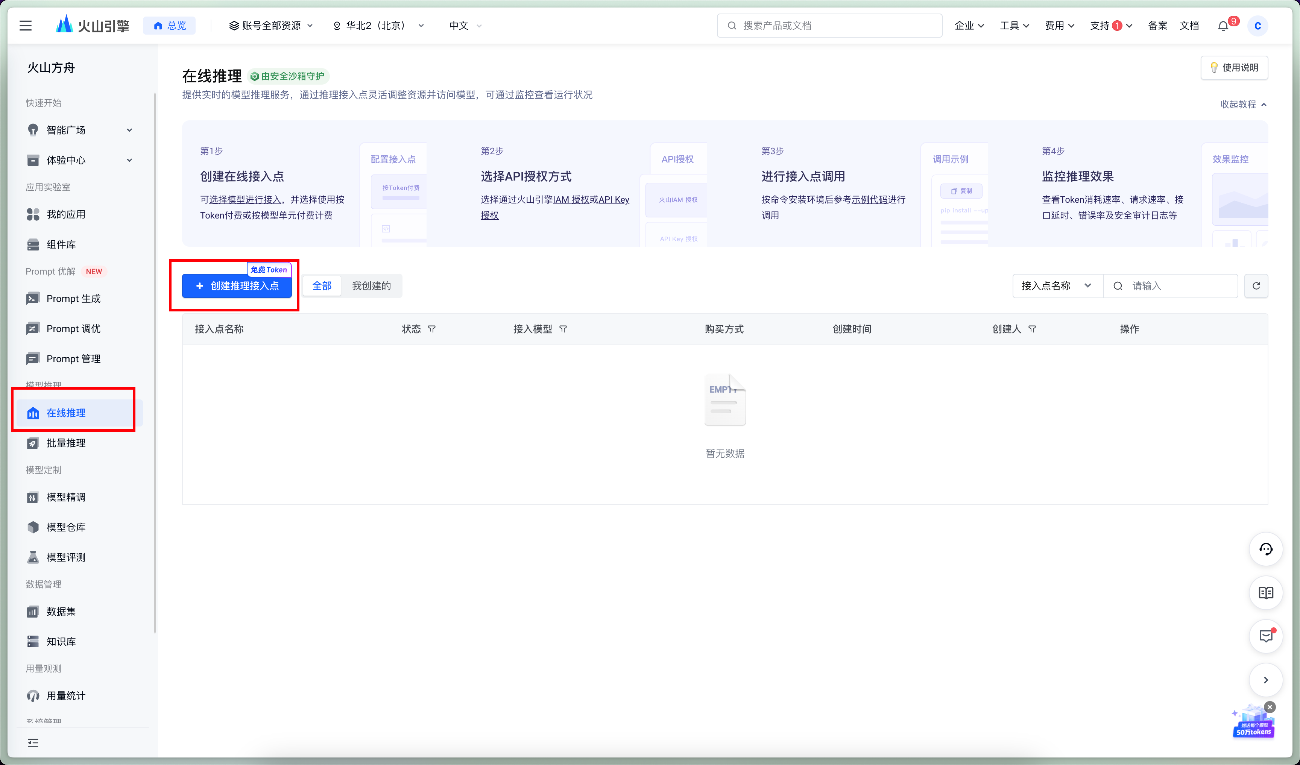Filter by creator column icon

tap(1032, 329)
